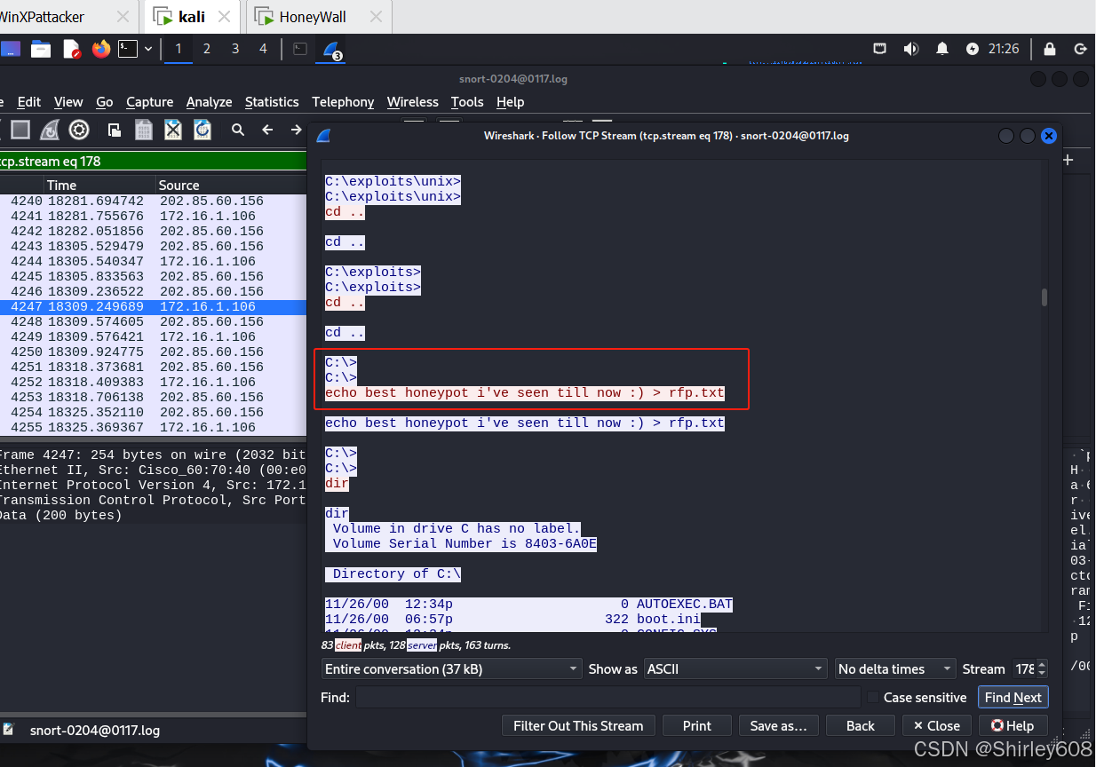
Task: Open network connection tray icon
Action: tap(879, 49)
